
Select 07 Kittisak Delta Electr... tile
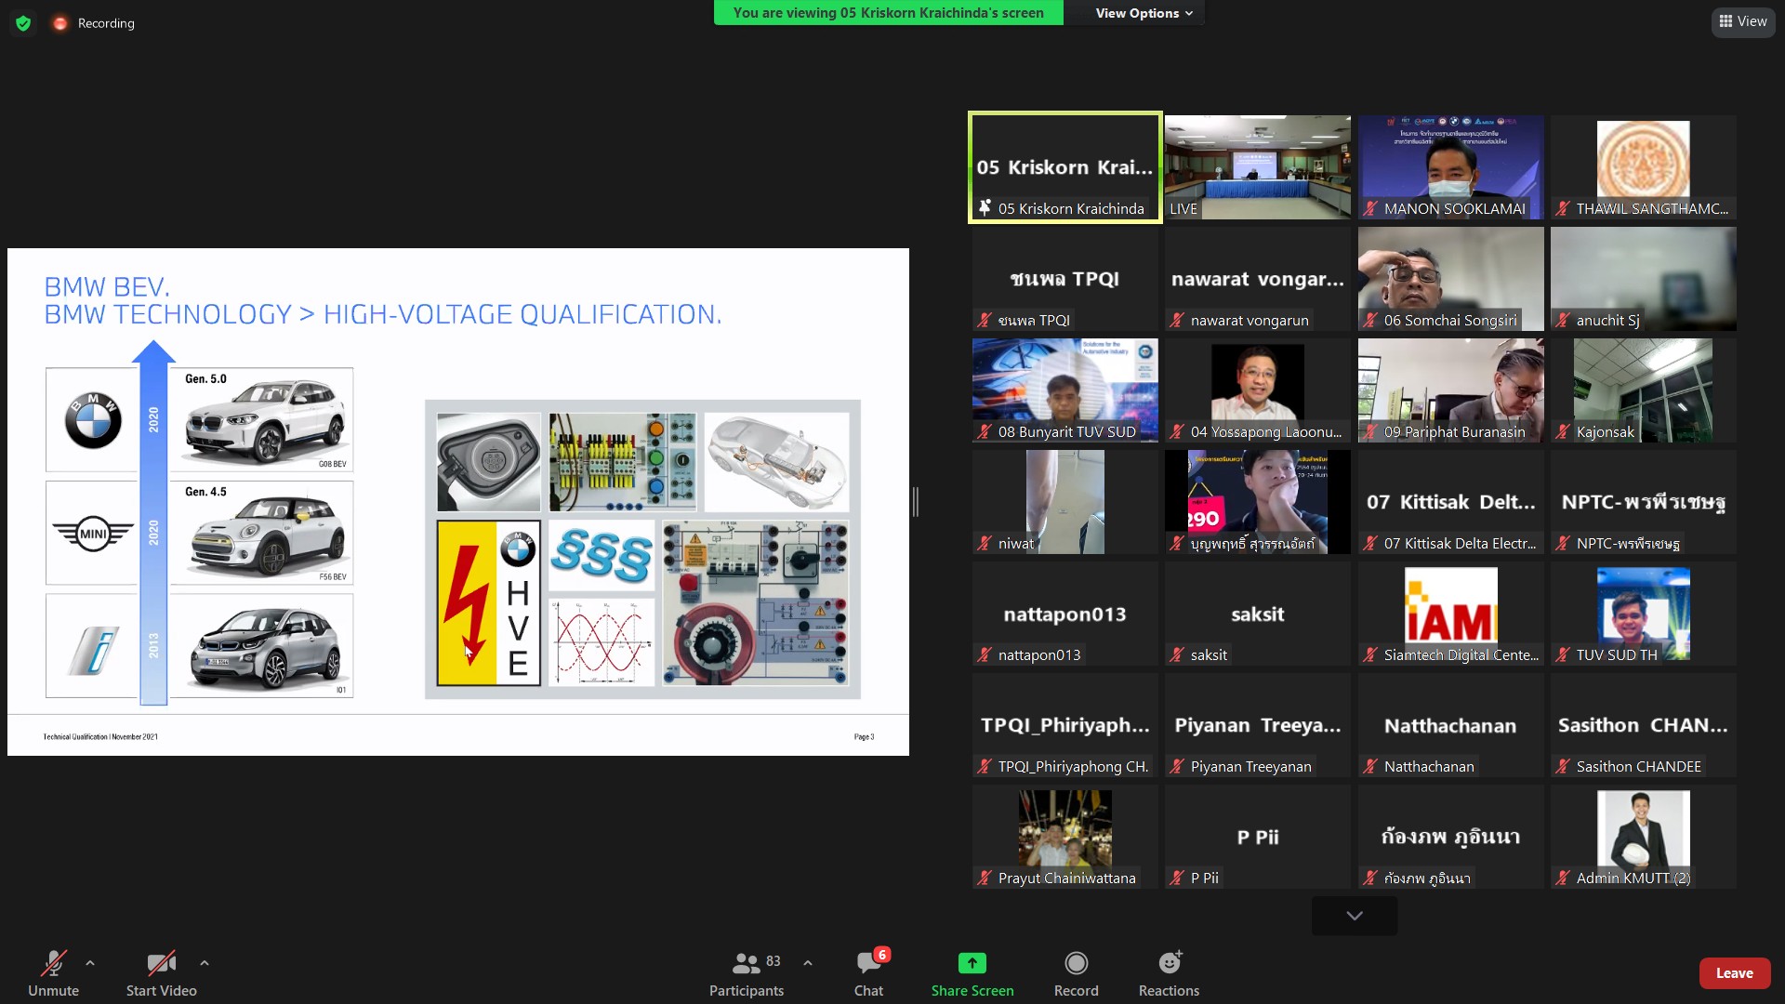[1451, 502]
